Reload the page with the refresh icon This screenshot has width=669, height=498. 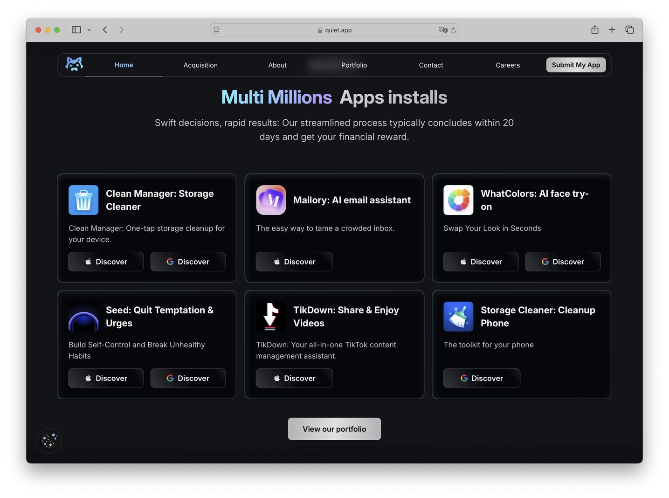453,30
